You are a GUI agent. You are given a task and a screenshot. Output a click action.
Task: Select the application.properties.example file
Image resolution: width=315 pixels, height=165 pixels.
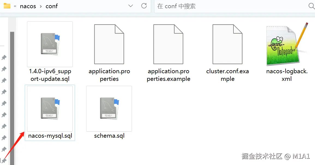168,44
